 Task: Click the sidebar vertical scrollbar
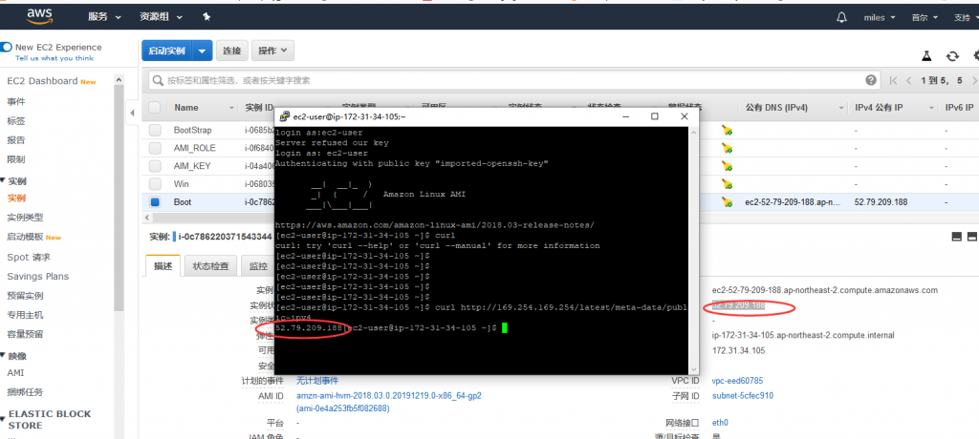(x=119, y=197)
